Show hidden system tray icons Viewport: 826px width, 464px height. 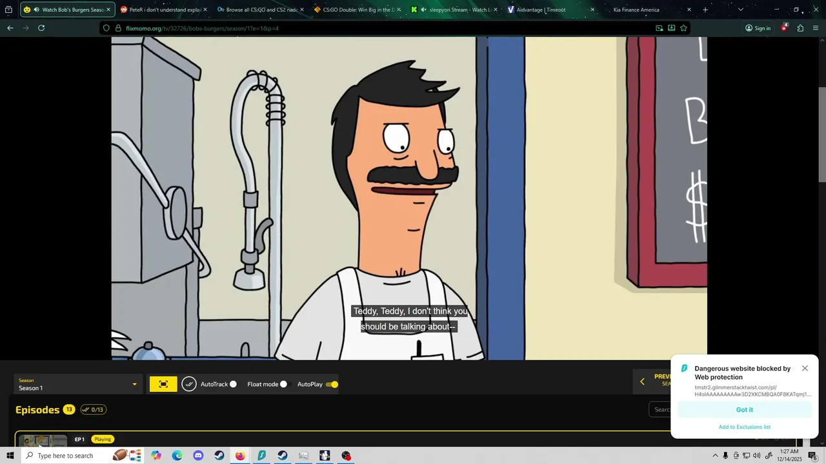tap(715, 456)
